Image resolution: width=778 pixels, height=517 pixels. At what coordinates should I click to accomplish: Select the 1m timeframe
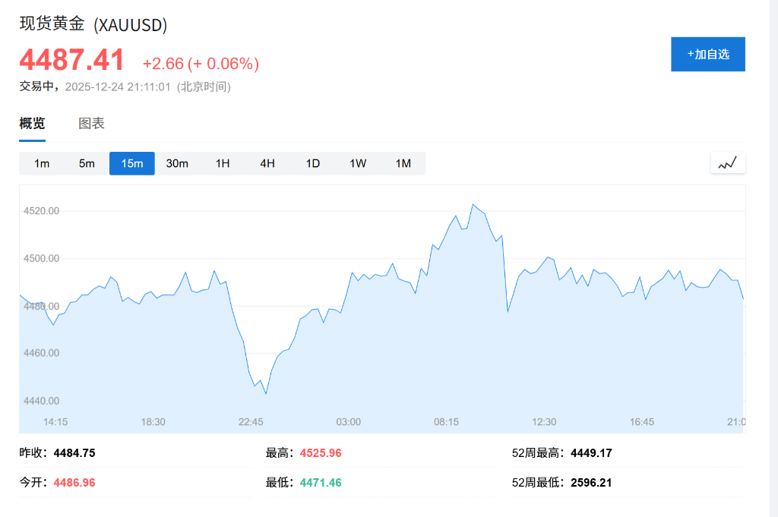coord(42,162)
